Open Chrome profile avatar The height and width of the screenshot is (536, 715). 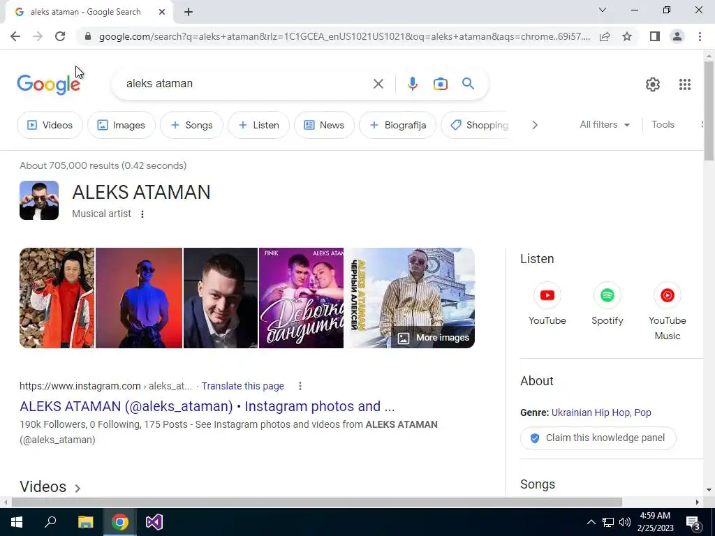click(x=677, y=36)
